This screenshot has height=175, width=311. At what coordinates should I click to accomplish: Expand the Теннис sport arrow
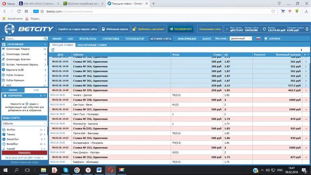[x=44, y=134]
